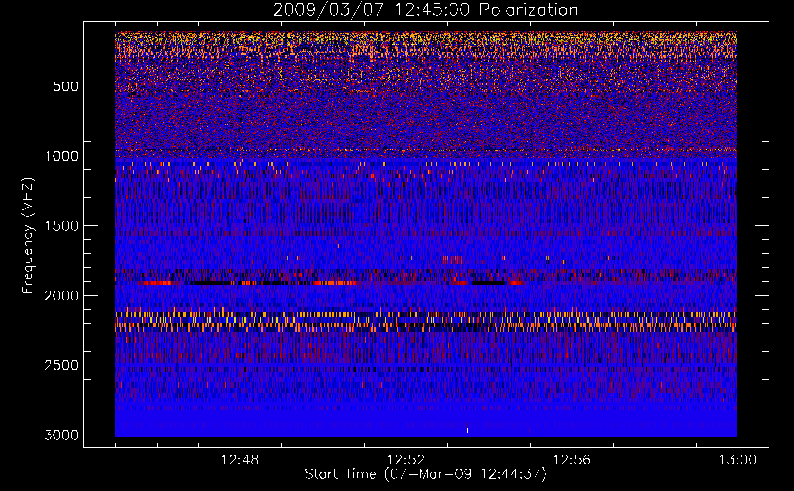This screenshot has width=794, height=491.
Task: Click the "Start Time (07-Mar-09 12:44:37)" label
Action: coord(425,474)
